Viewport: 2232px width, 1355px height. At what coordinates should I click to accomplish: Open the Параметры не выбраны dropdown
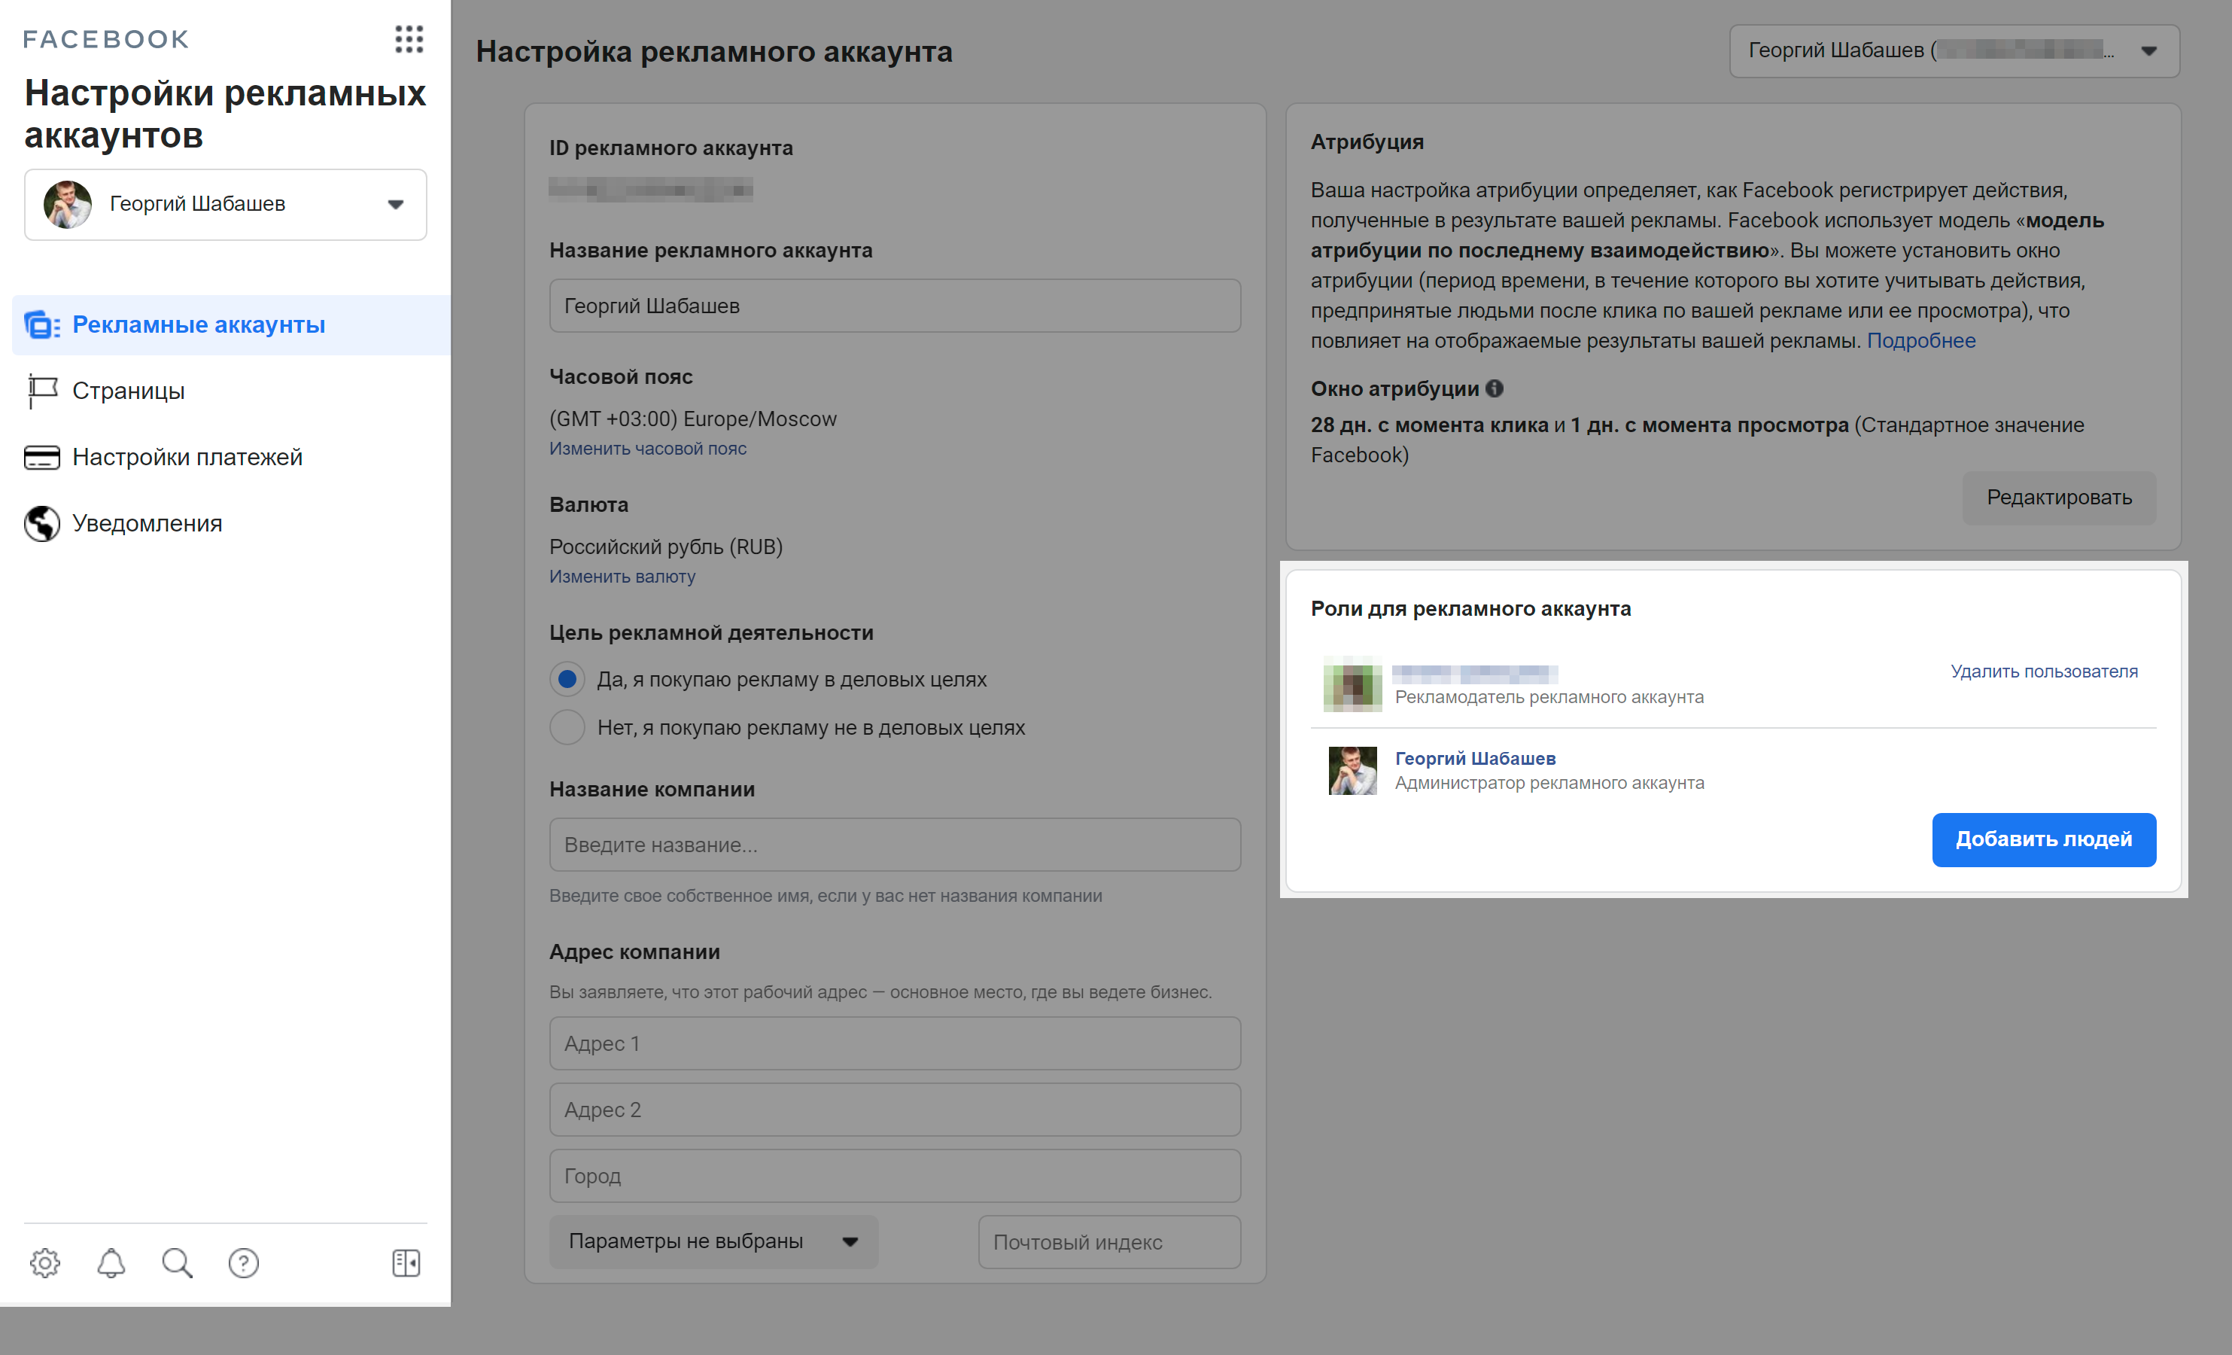[x=713, y=1241]
